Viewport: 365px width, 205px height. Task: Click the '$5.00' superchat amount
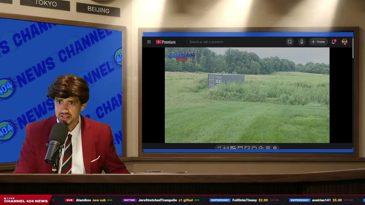[337, 200]
